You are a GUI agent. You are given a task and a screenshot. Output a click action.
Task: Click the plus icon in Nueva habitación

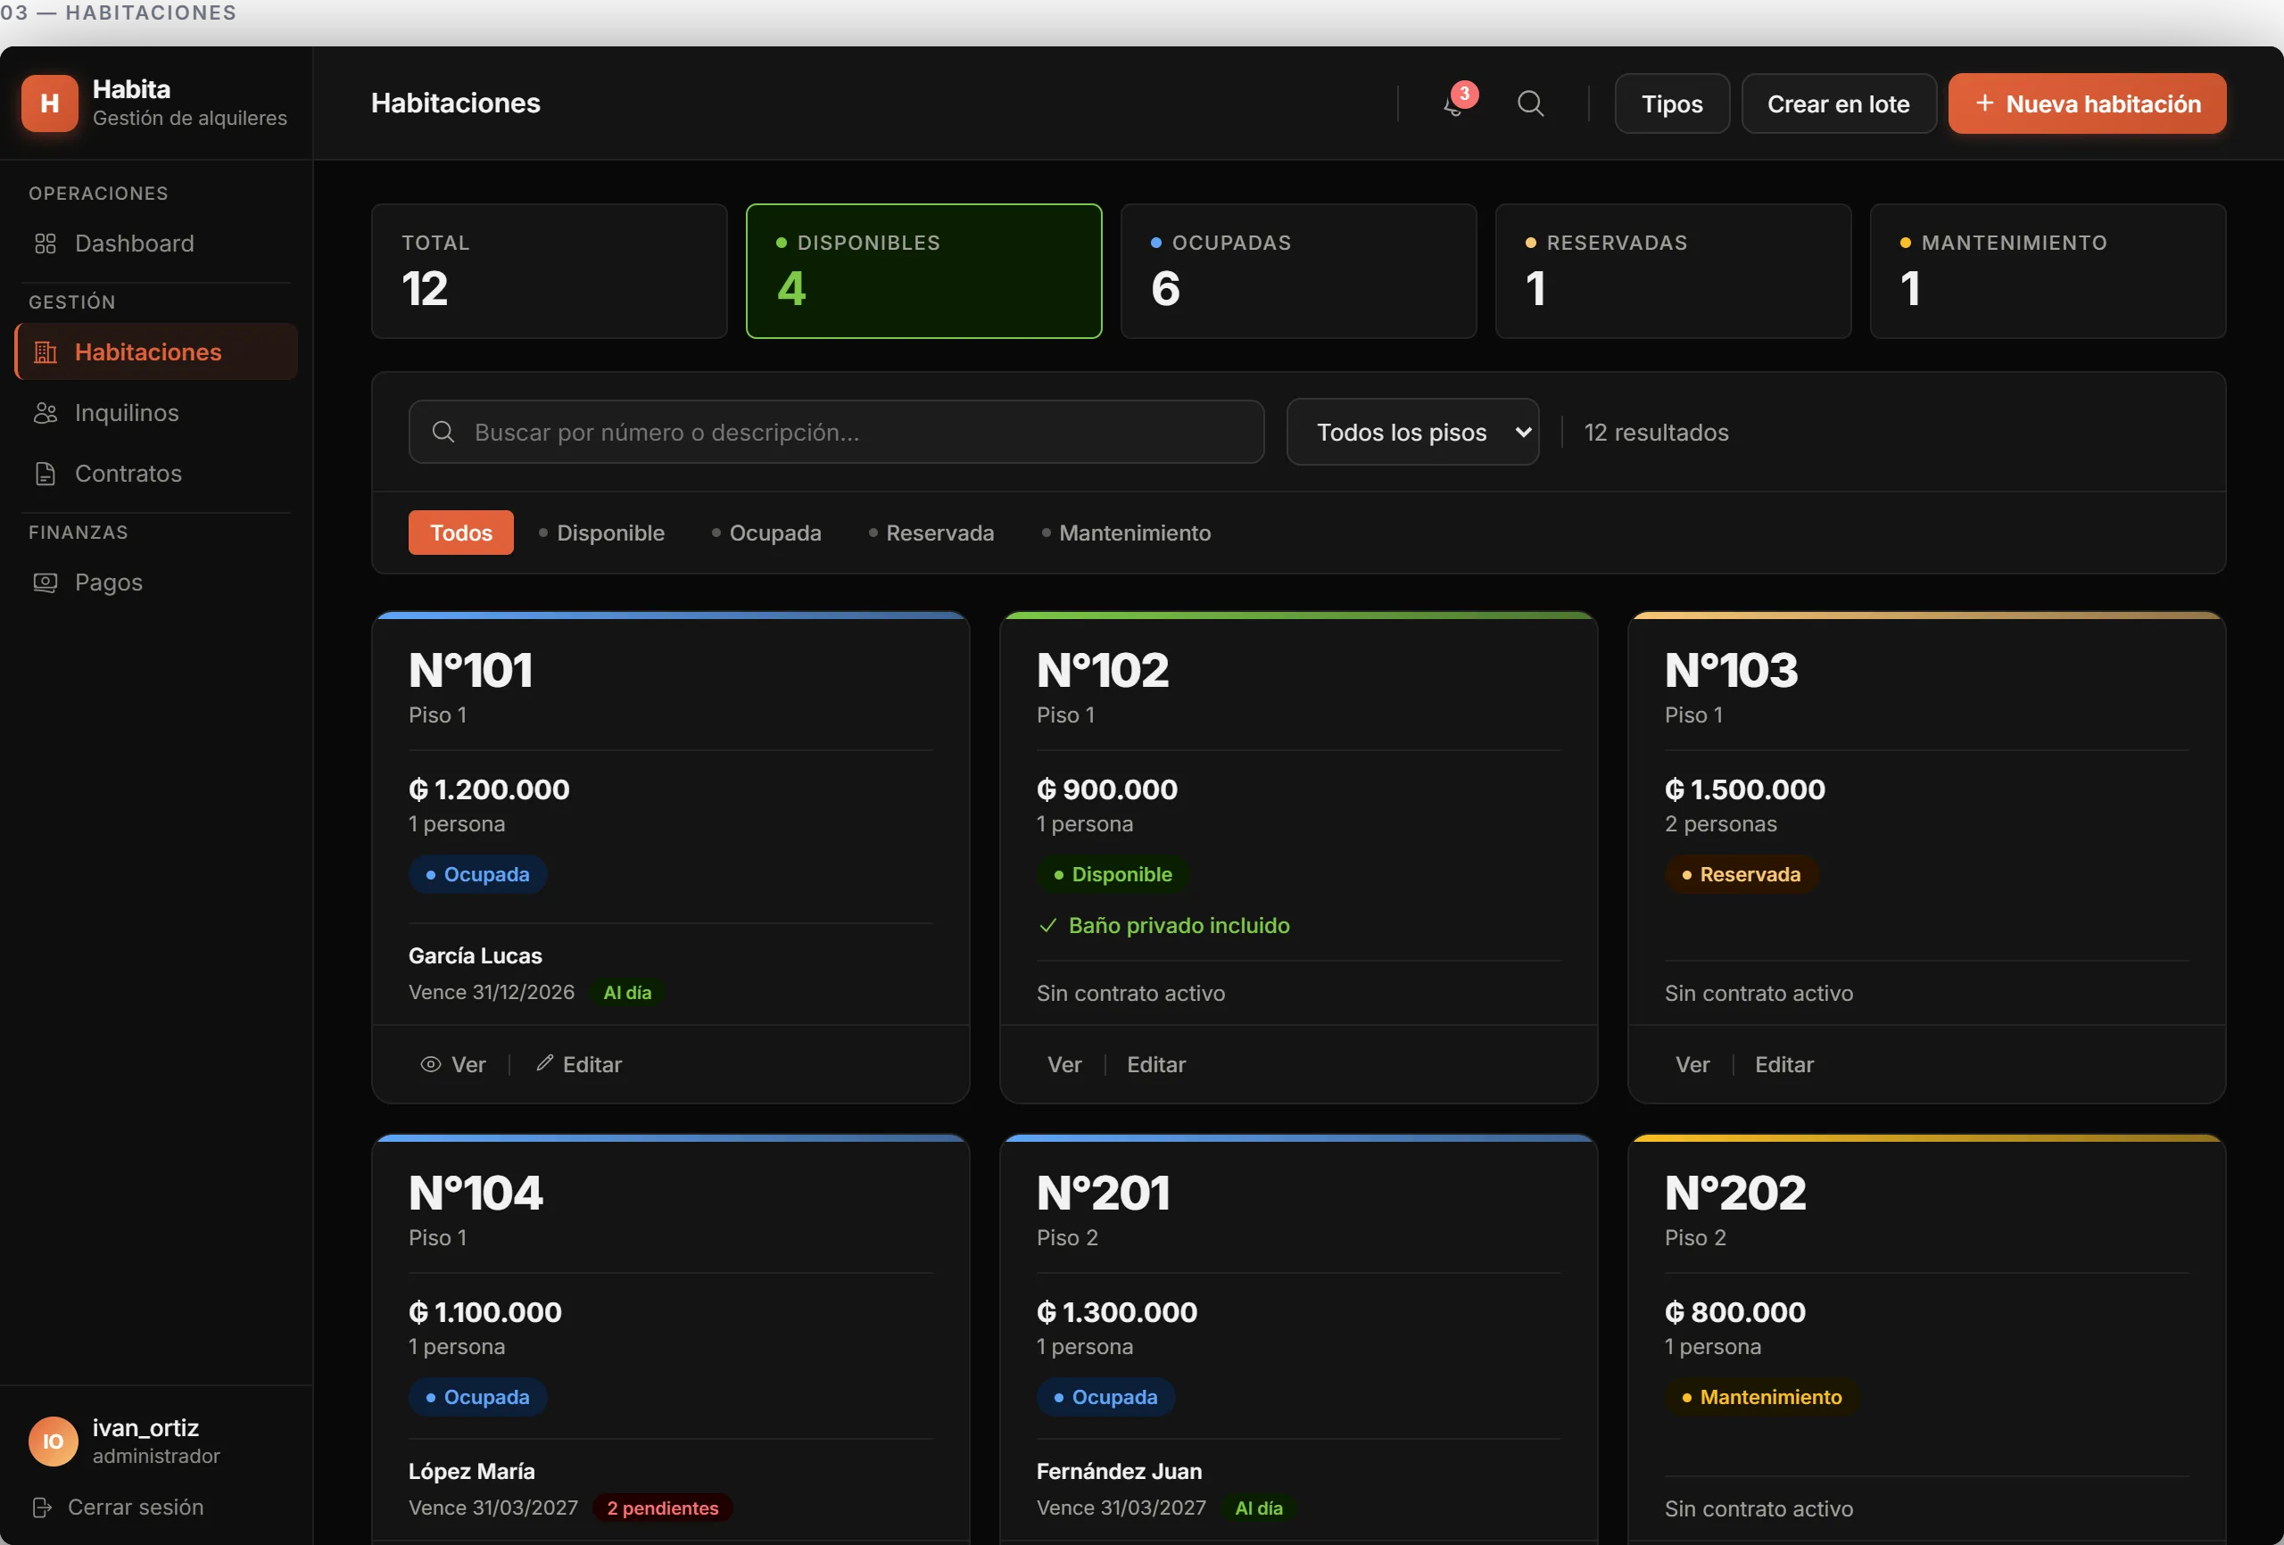click(x=1985, y=103)
